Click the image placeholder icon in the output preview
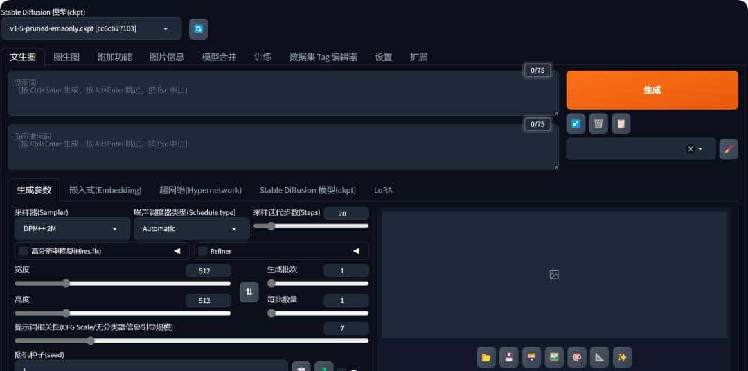 click(554, 275)
